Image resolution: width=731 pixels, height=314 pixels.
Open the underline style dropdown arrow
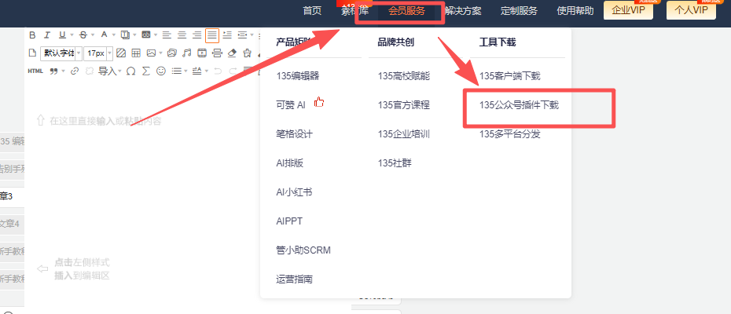pyautogui.click(x=72, y=35)
